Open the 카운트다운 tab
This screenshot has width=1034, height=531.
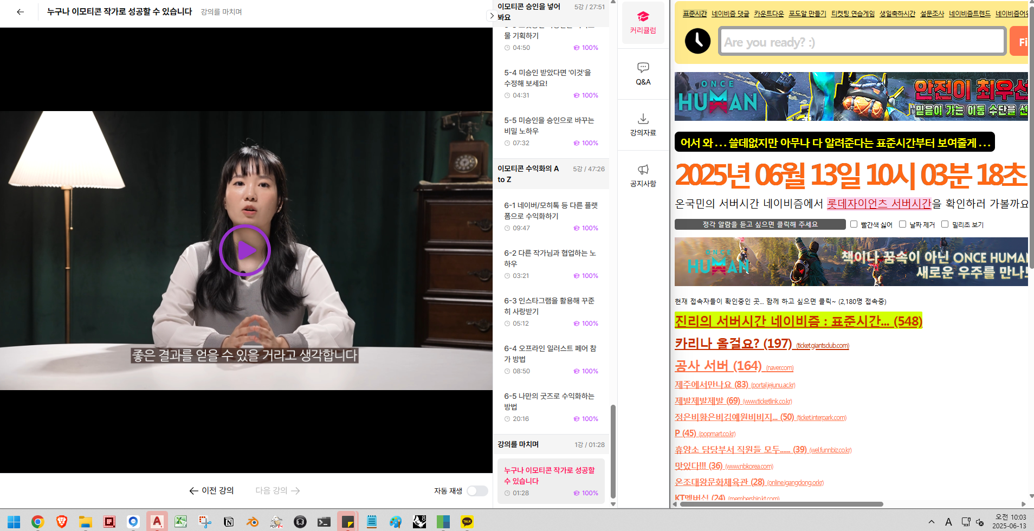point(768,14)
